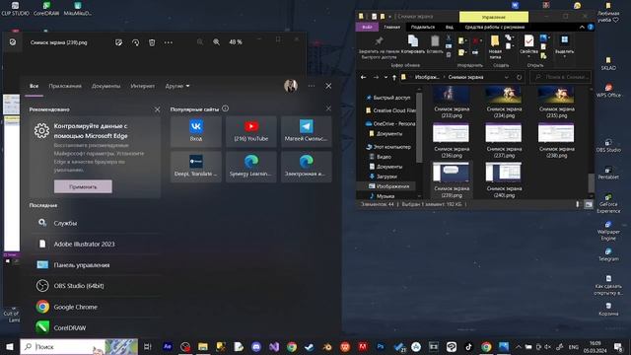Select Быстрый доступ in Explorer tree
The height and width of the screenshot is (355, 631).
point(388,98)
